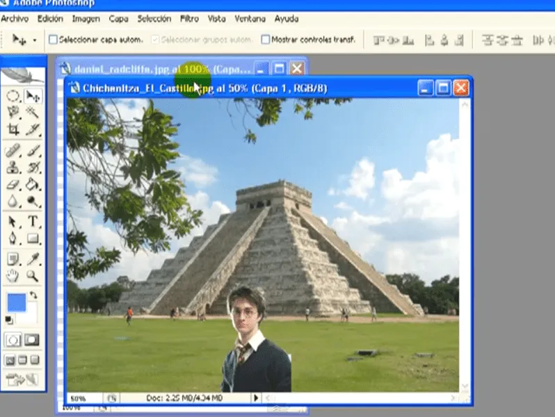The image size is (555, 417).
Task: Open the Vista menu
Action: [x=216, y=19]
